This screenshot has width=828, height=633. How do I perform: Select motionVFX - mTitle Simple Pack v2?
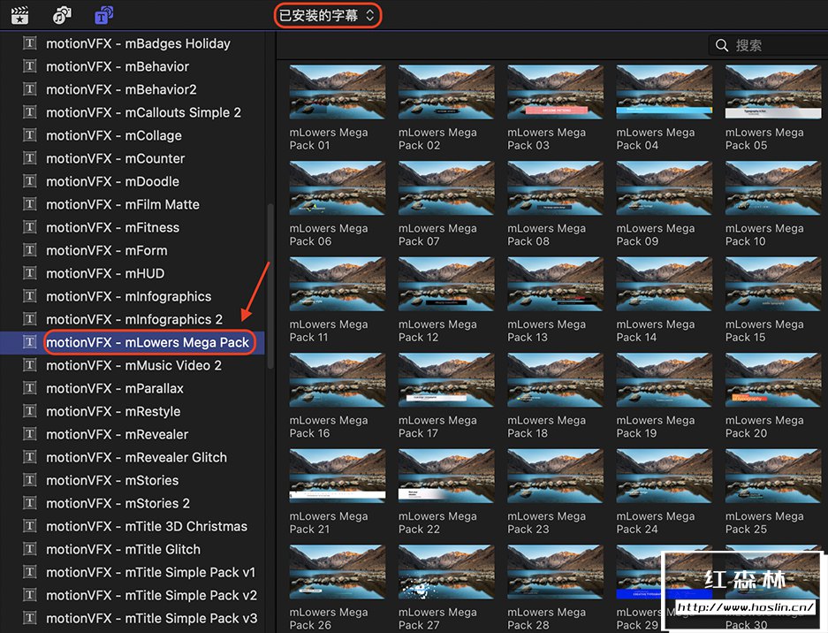[132, 595]
